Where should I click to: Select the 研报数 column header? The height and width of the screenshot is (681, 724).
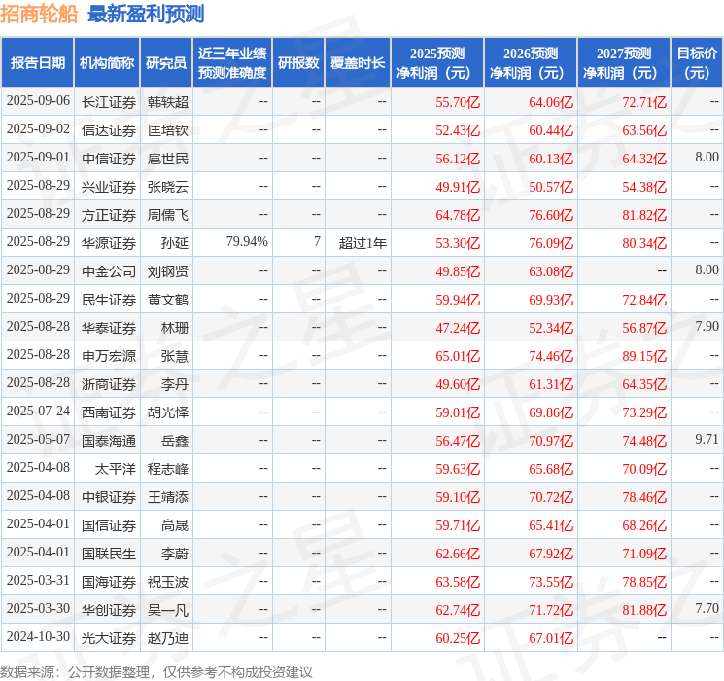click(x=298, y=63)
